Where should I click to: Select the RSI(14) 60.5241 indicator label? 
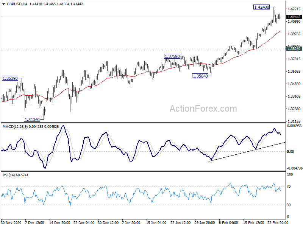pyautogui.click(x=16, y=175)
